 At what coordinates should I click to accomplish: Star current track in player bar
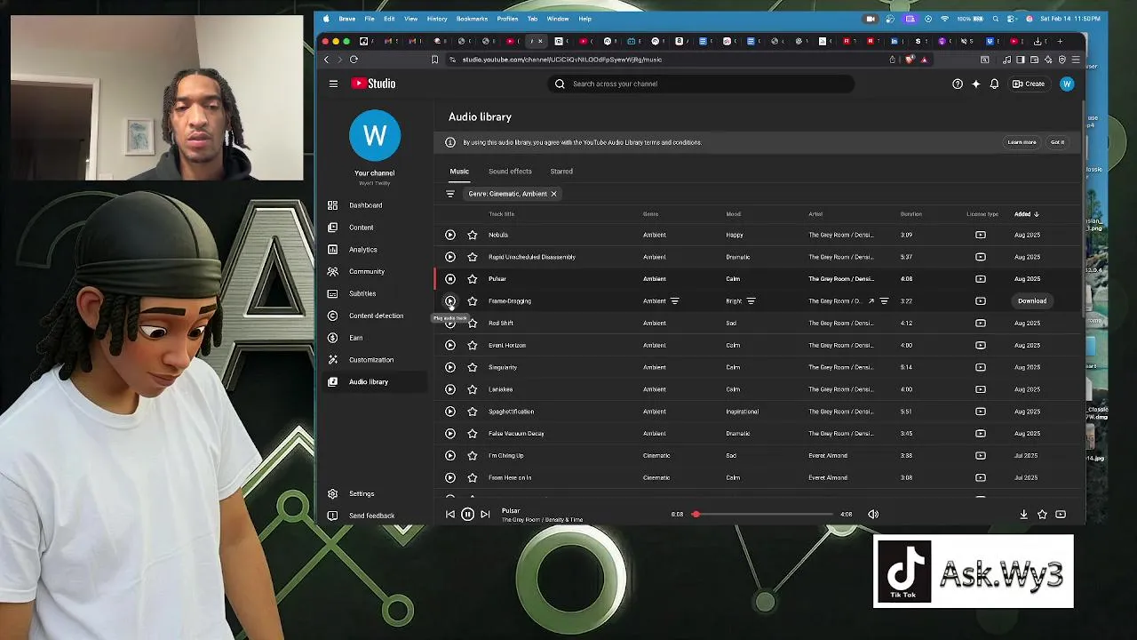coord(1042,514)
